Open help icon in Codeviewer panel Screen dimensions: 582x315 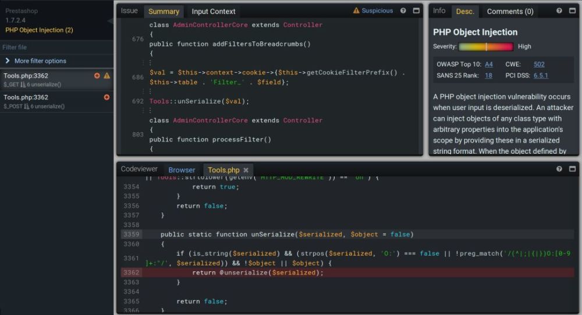tap(559, 169)
